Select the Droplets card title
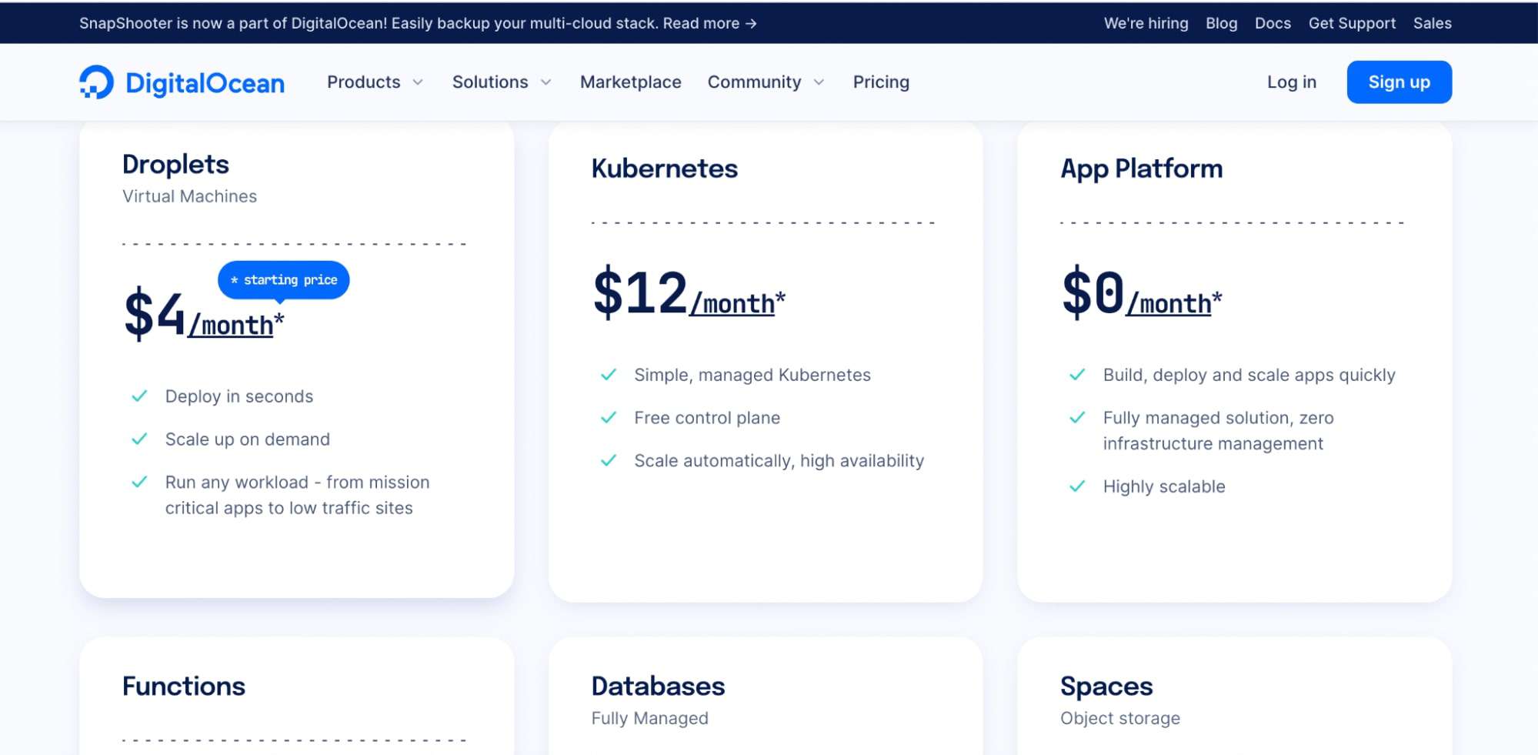The width and height of the screenshot is (1538, 755). tap(175, 164)
